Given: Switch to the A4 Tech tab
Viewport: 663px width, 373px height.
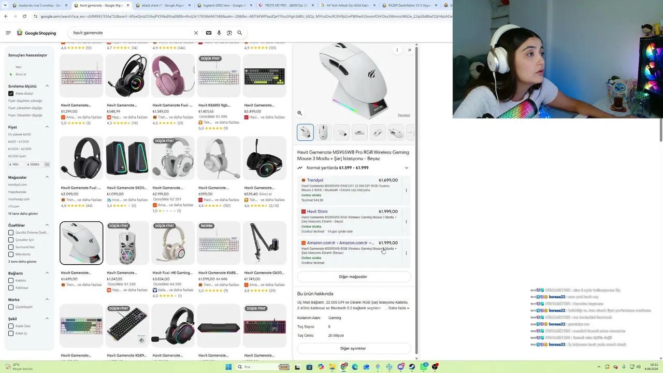Looking at the screenshot, I should tap(347, 5).
